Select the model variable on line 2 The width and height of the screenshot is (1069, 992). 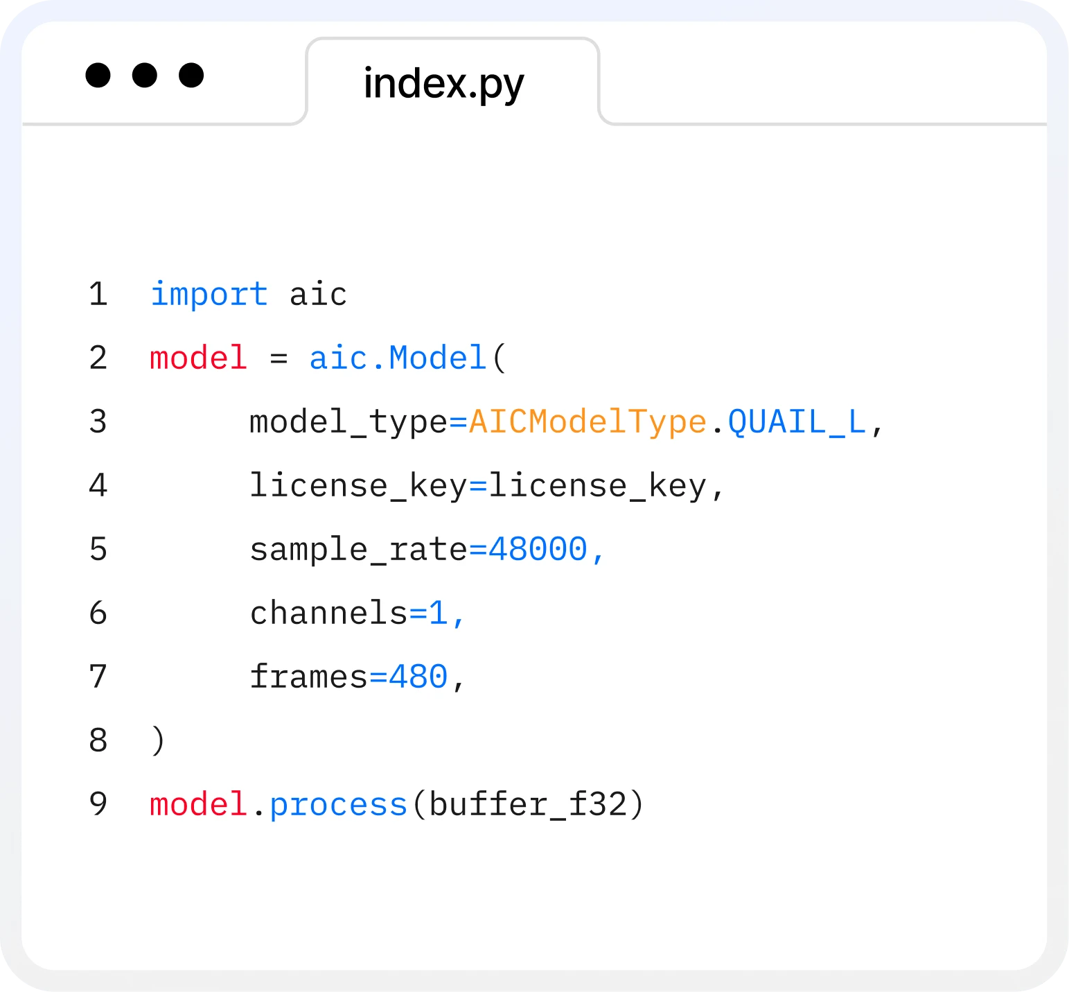coord(198,357)
